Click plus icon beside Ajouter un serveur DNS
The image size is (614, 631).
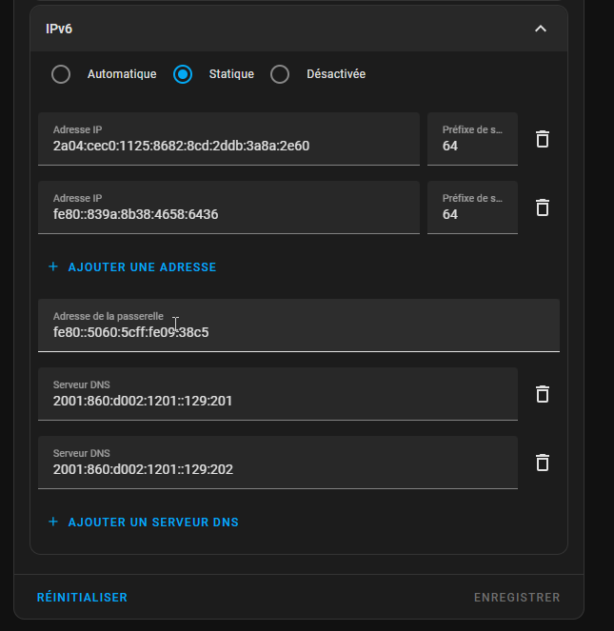pyautogui.click(x=53, y=522)
